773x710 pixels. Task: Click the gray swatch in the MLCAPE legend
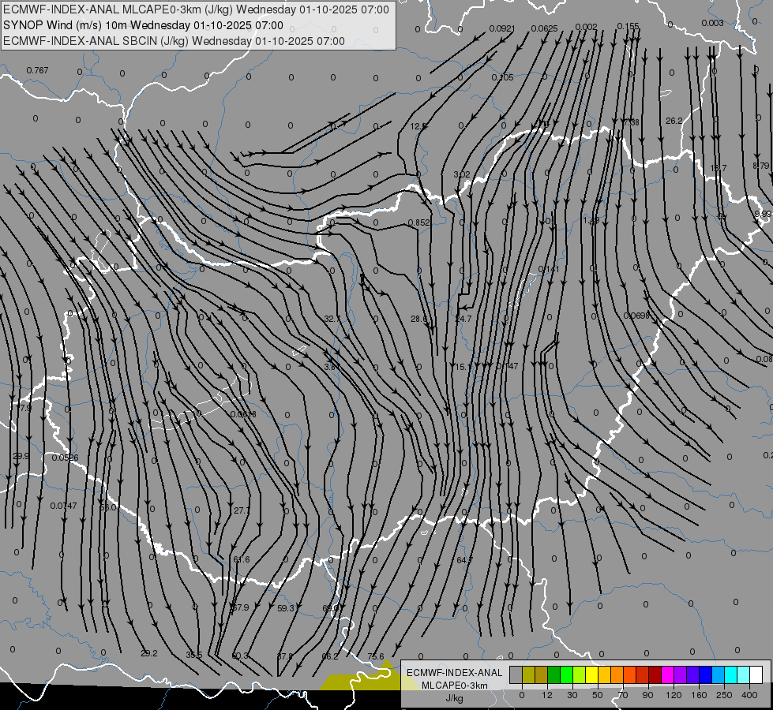click(x=516, y=674)
